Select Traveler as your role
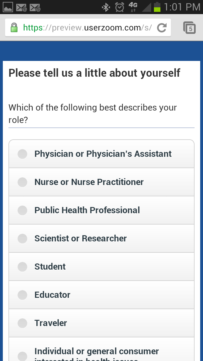 click(23, 323)
